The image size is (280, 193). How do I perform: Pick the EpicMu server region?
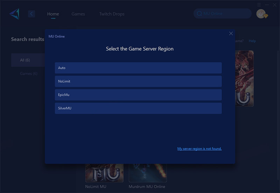(138, 95)
